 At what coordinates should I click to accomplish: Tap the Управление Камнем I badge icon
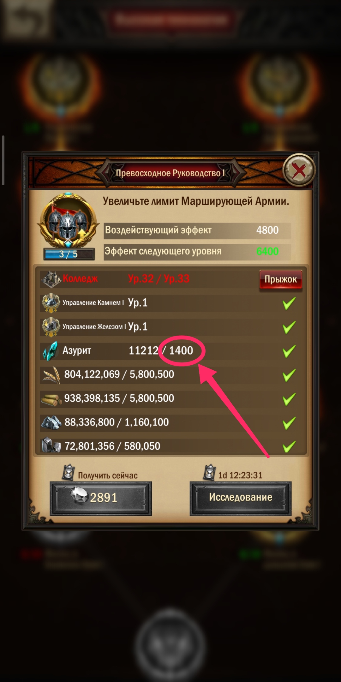click(x=51, y=303)
